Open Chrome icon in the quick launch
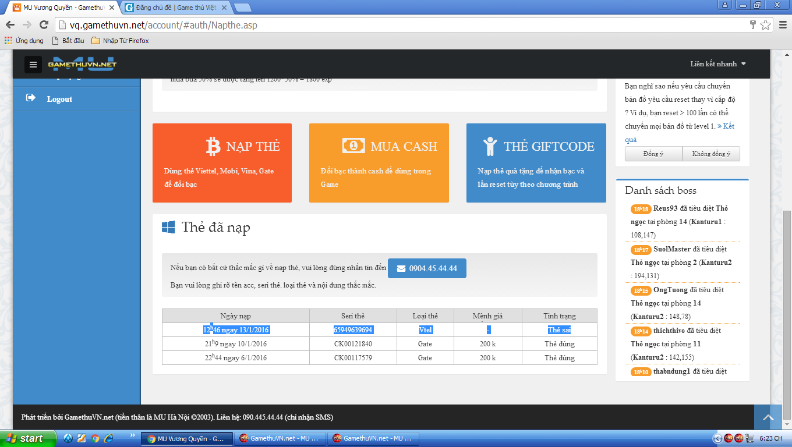792x447 pixels. click(95, 438)
